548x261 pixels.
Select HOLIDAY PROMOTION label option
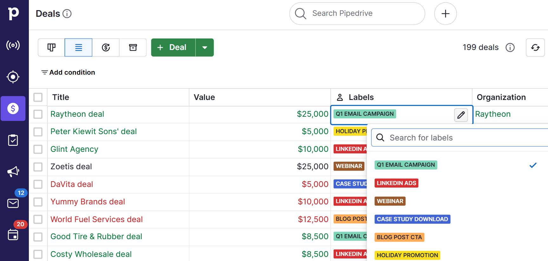[407, 255]
